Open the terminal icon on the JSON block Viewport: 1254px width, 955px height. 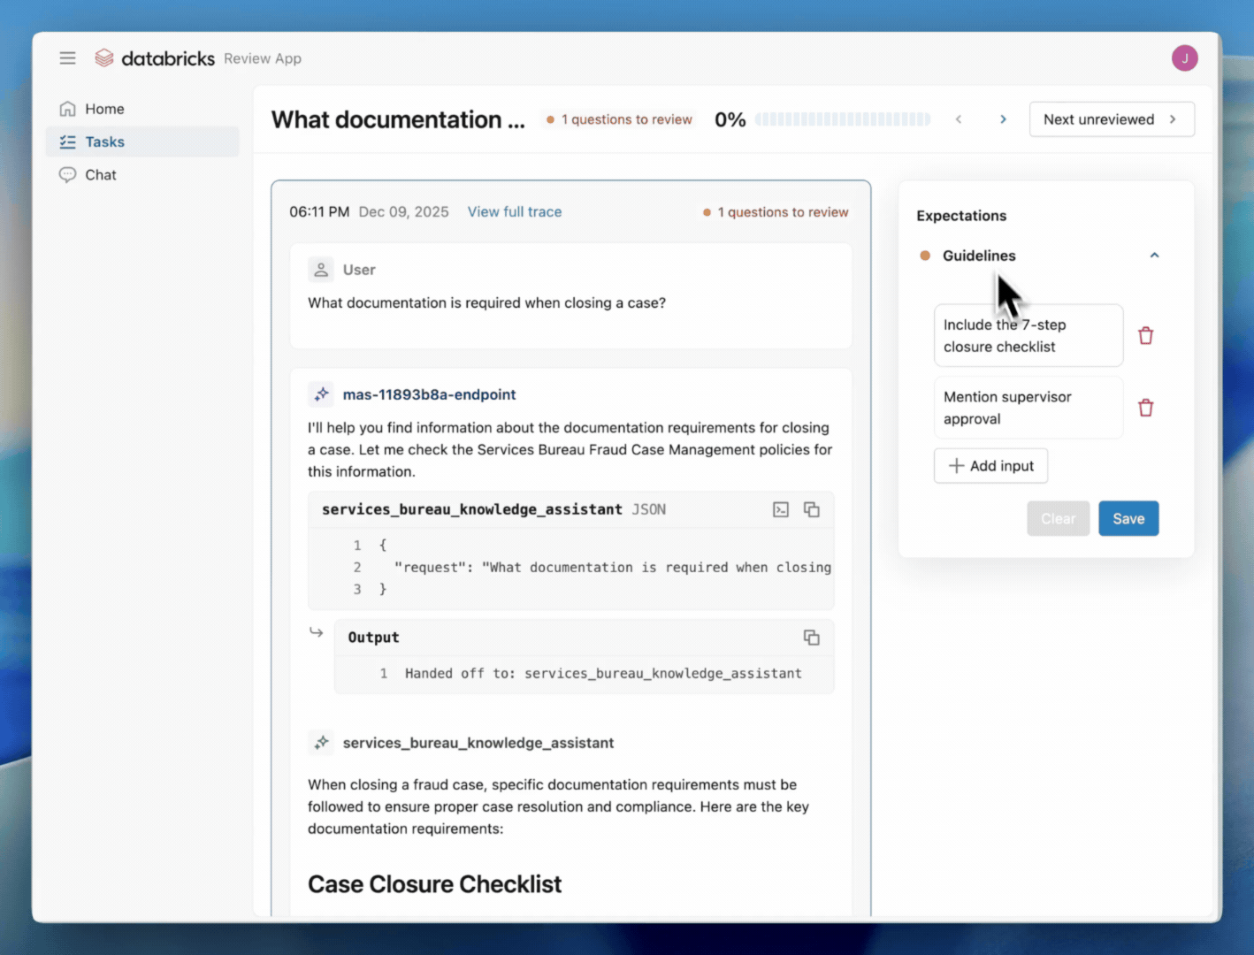click(780, 509)
